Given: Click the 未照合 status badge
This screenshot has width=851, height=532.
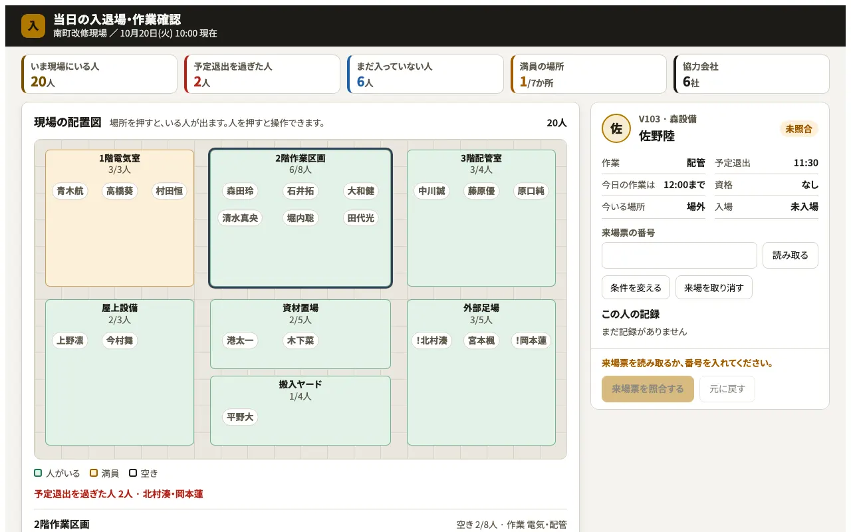Looking at the screenshot, I should [799, 129].
